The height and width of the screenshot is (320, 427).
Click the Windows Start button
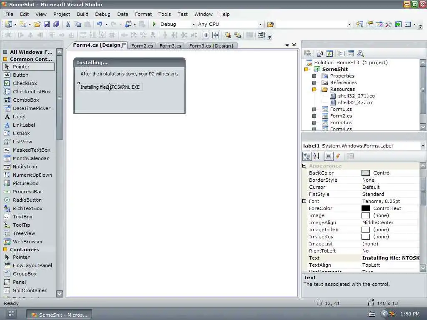pos(11,314)
